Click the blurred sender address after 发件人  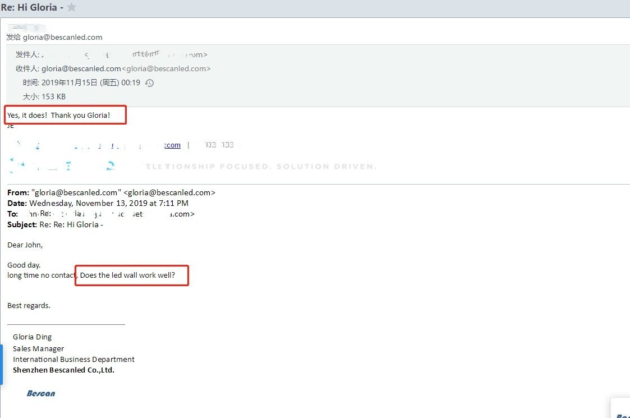[146, 55]
